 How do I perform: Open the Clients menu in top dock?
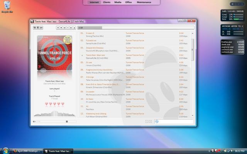[x=107, y=2]
